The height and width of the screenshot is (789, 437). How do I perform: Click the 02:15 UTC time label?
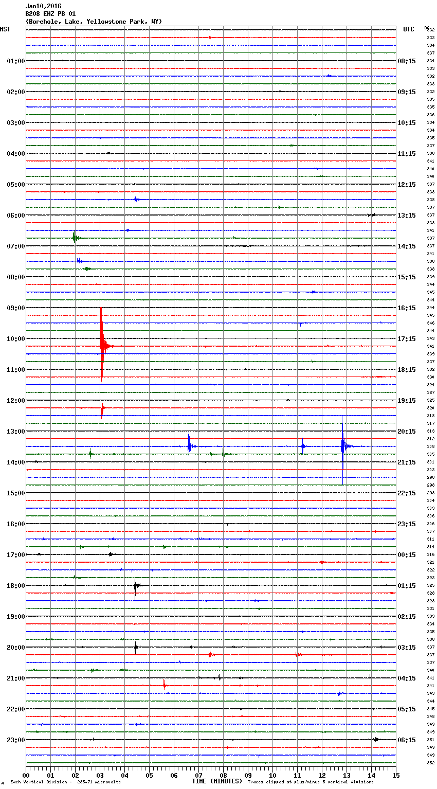407,617
